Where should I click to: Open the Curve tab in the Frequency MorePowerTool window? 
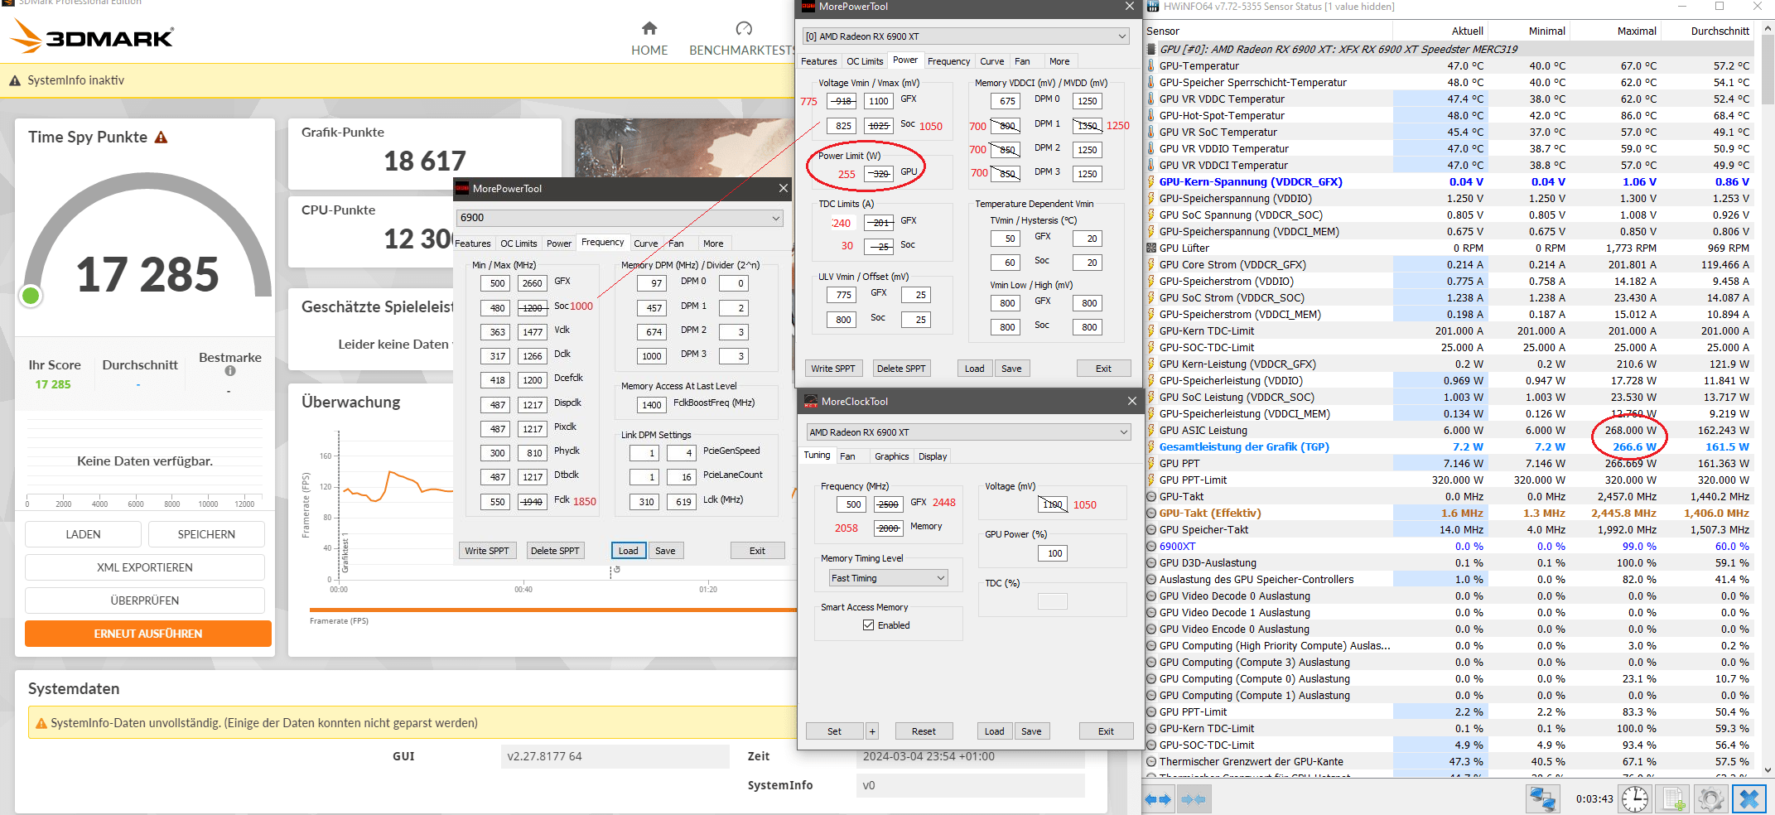coord(646,244)
